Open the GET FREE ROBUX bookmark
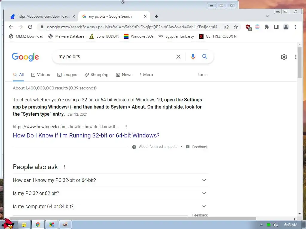Viewport: 306px width, 229px height. click(x=219, y=36)
